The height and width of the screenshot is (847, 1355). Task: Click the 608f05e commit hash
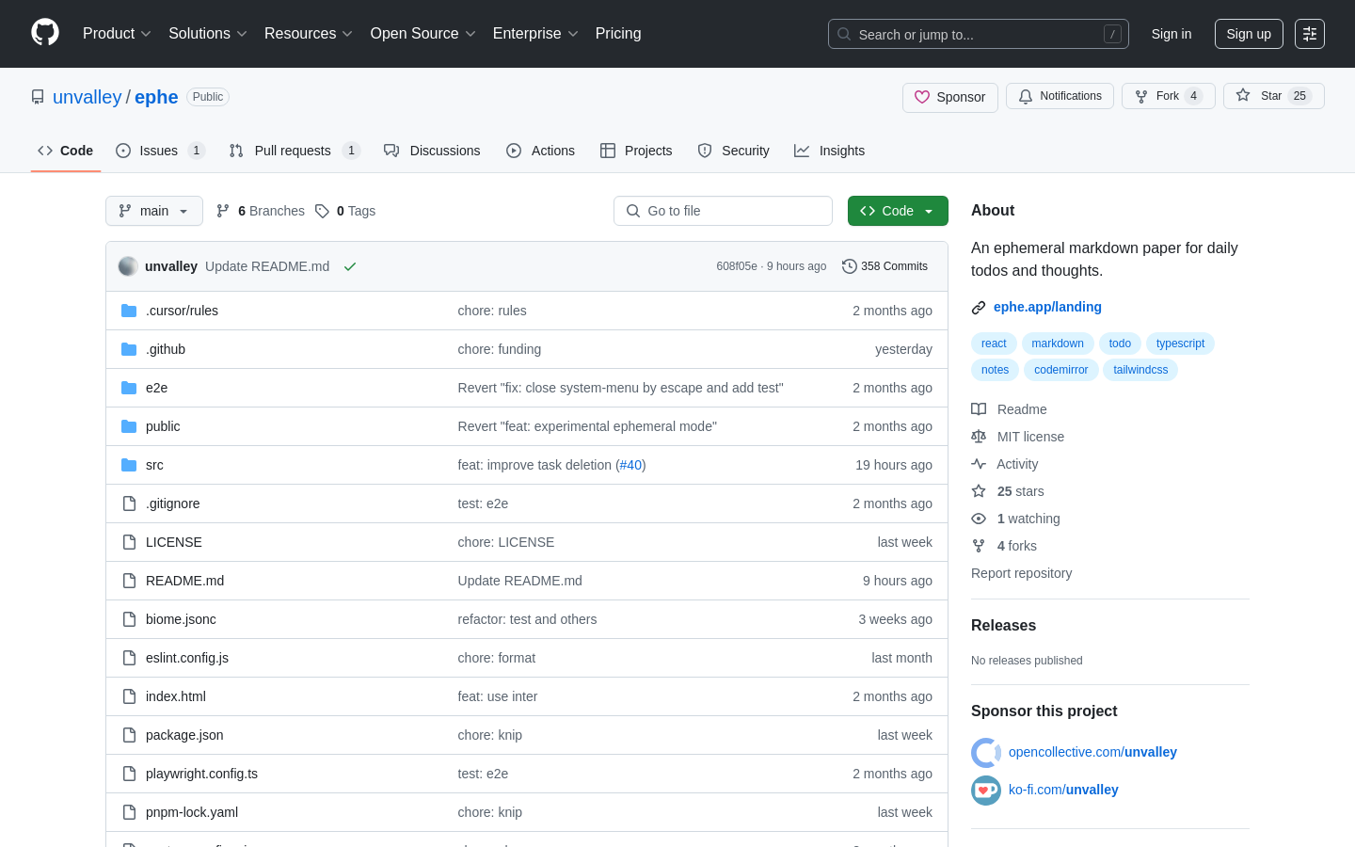click(x=737, y=266)
